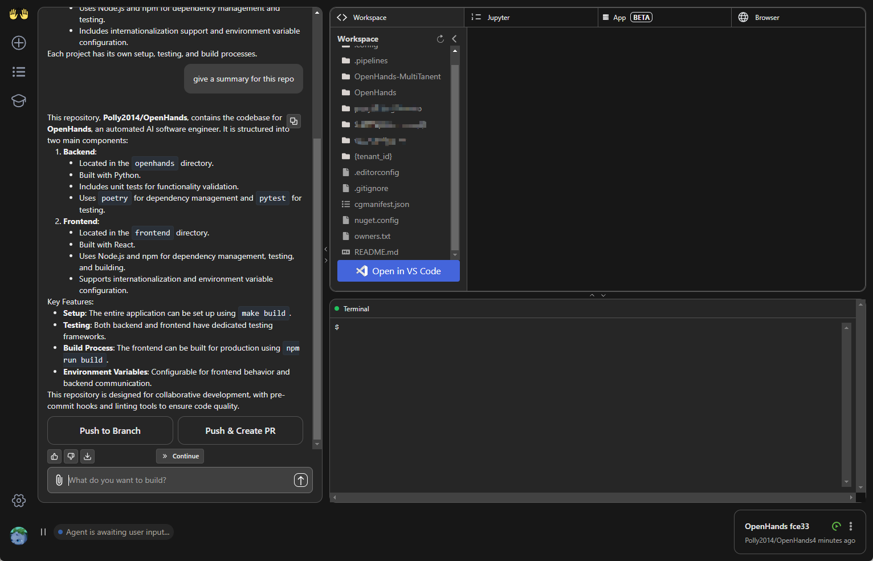The height and width of the screenshot is (561, 873).
Task: Send message with arrow-up button
Action: click(x=301, y=480)
